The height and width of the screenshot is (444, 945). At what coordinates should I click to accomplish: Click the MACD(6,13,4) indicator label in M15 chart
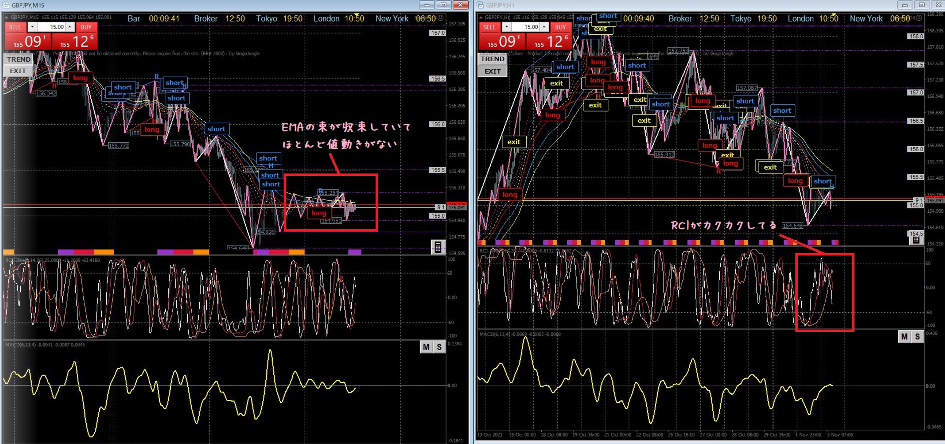(x=45, y=344)
